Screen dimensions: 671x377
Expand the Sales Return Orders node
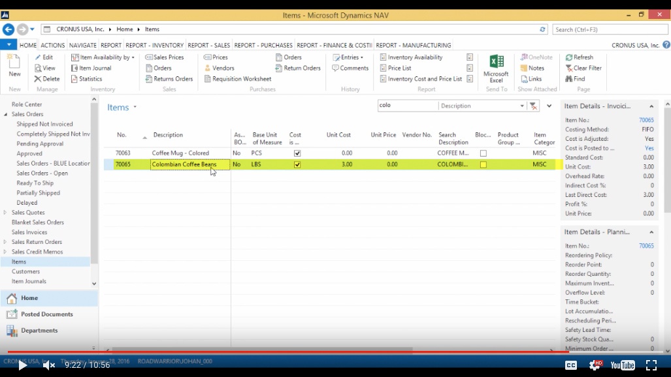[x=5, y=242]
